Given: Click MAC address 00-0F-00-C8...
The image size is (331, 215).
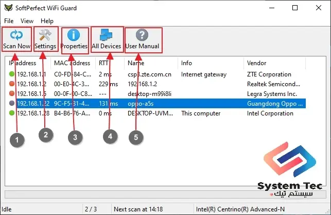Looking at the screenshot, I should click(73, 93).
